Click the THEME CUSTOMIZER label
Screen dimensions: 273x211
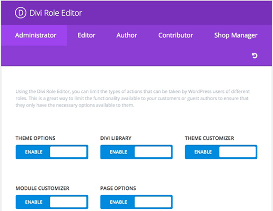[x=209, y=138]
